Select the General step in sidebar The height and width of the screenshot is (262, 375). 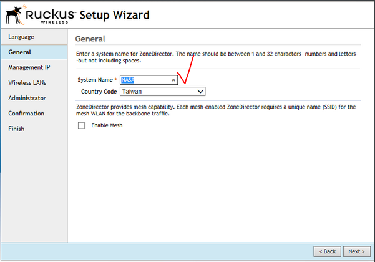(x=34, y=52)
